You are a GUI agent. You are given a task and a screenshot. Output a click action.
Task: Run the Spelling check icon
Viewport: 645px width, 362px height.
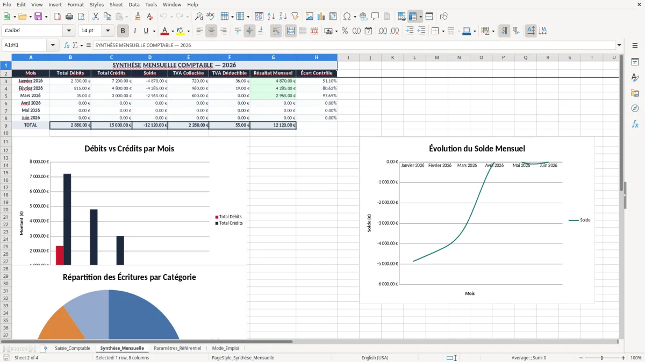pos(210,17)
